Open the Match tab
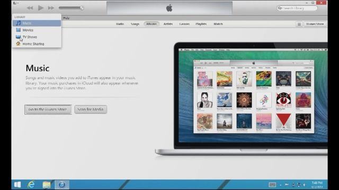Image resolution: width=339 pixels, height=190 pixels. pyautogui.click(x=218, y=24)
